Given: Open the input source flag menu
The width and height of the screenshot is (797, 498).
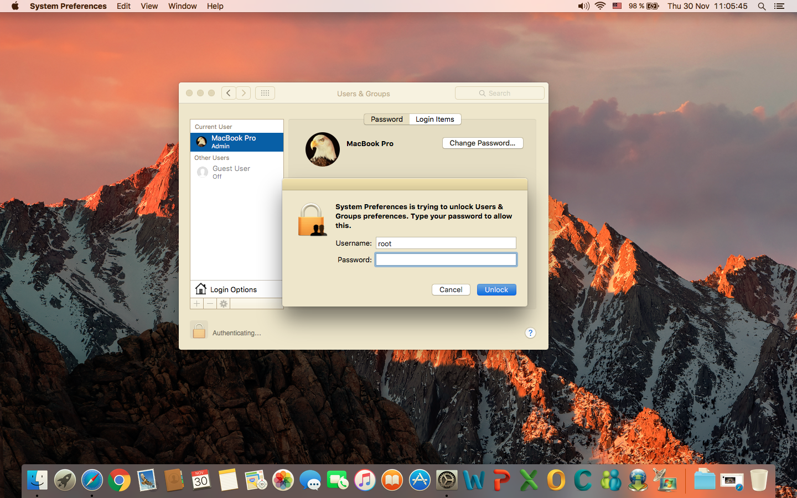Looking at the screenshot, I should tap(617, 6).
